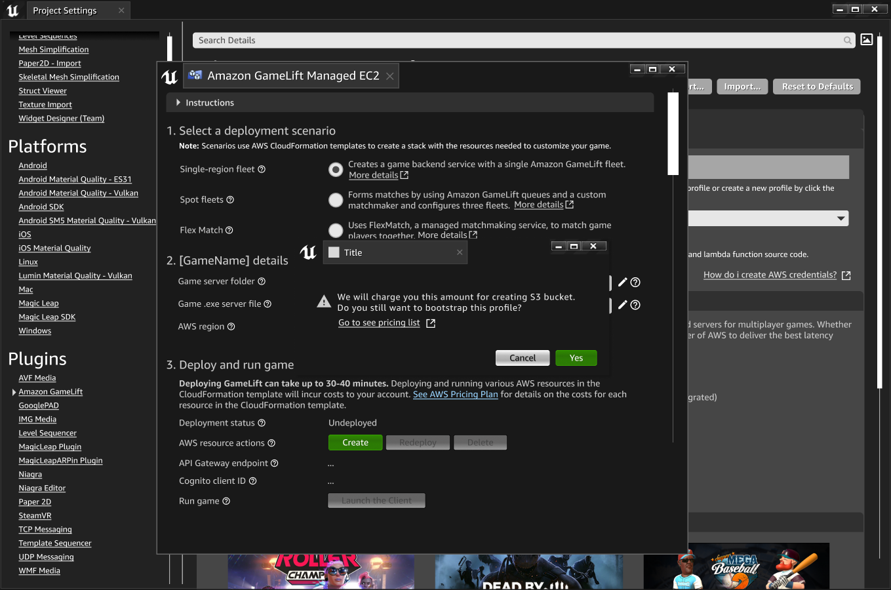Choose the Flex Match radio option
Viewport: 891px width, 590px height.
pos(336,230)
